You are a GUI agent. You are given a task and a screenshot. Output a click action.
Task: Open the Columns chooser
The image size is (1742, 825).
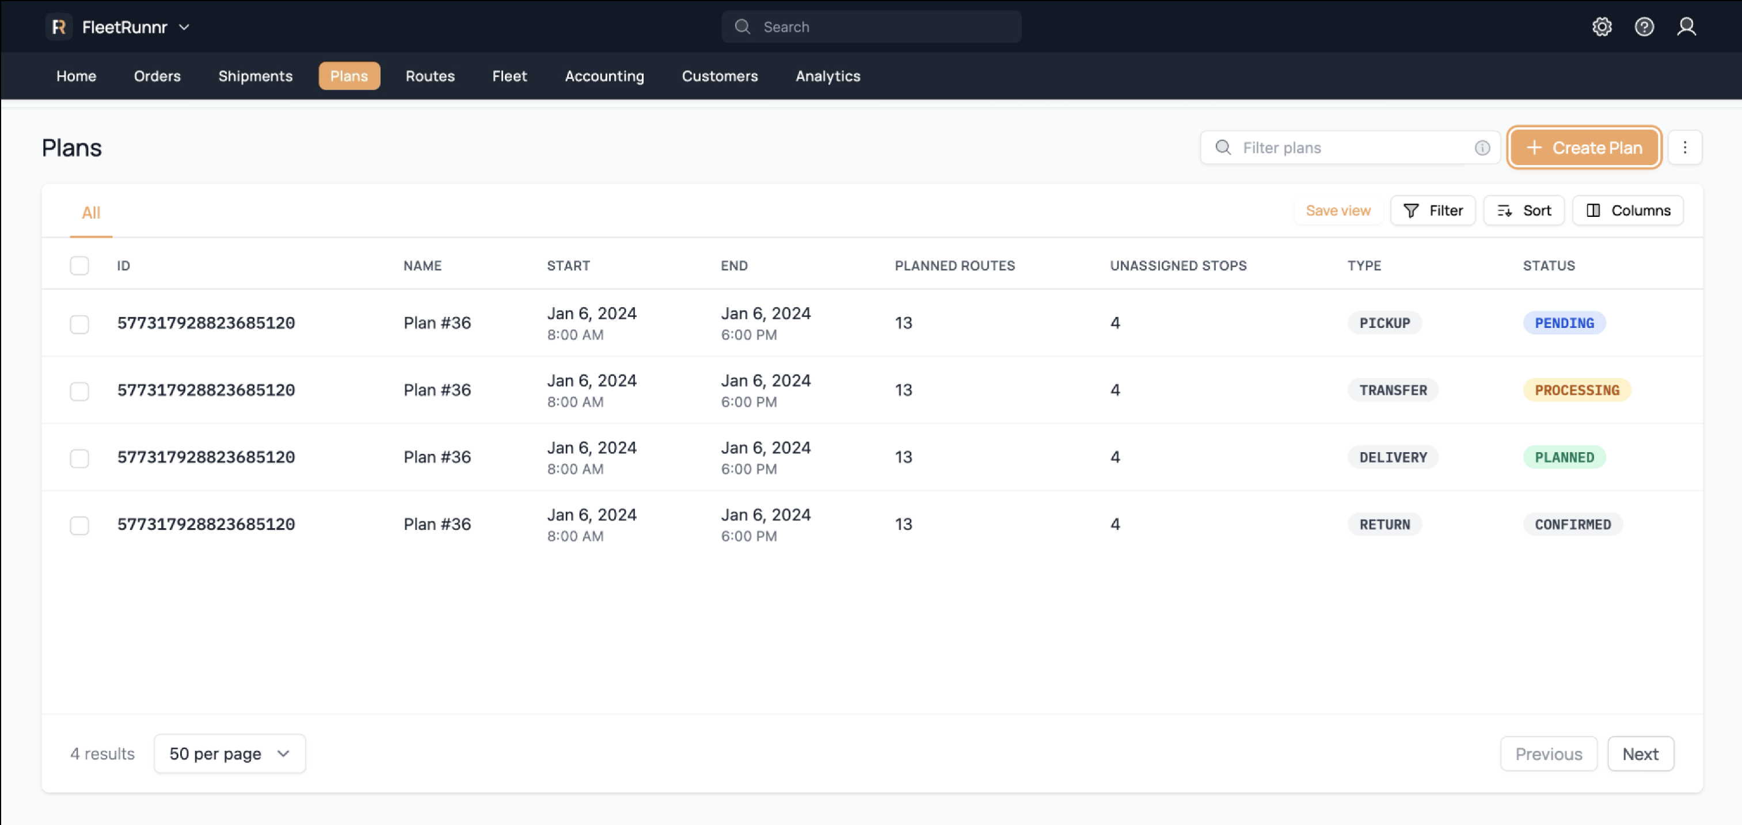pyautogui.click(x=1627, y=211)
